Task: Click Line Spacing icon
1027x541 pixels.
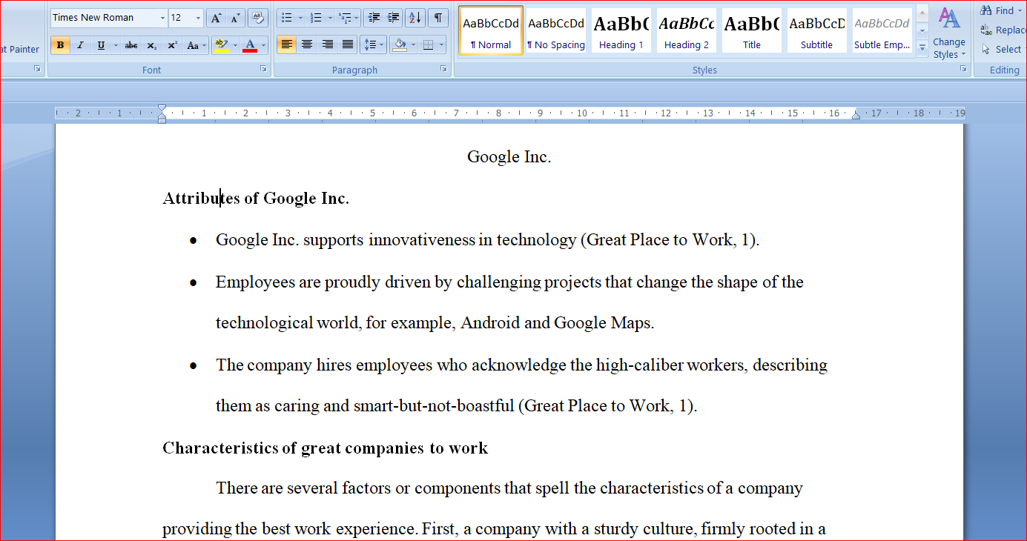Action: 374,45
